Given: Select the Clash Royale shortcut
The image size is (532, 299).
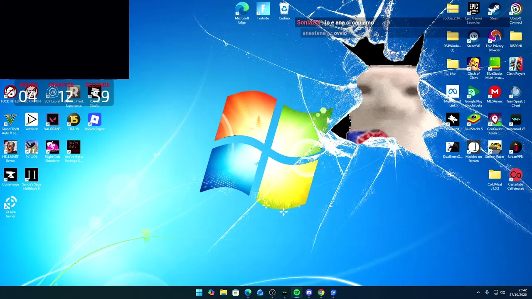Looking at the screenshot, I should tap(516, 67).
